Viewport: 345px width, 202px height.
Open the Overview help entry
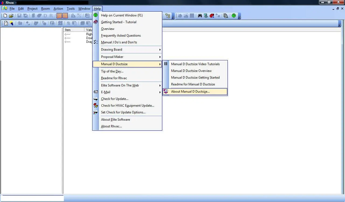(x=108, y=29)
